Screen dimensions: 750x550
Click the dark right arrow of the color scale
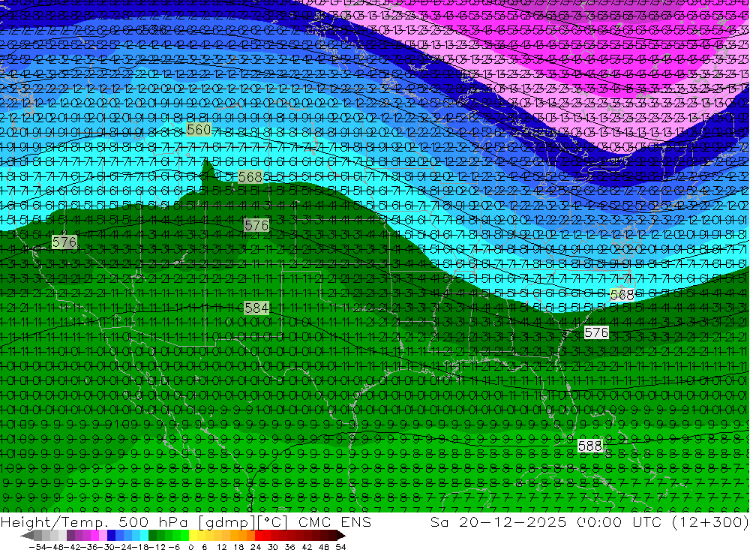point(341,535)
